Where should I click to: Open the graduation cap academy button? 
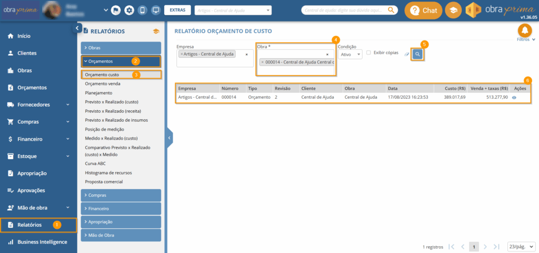[x=453, y=10]
